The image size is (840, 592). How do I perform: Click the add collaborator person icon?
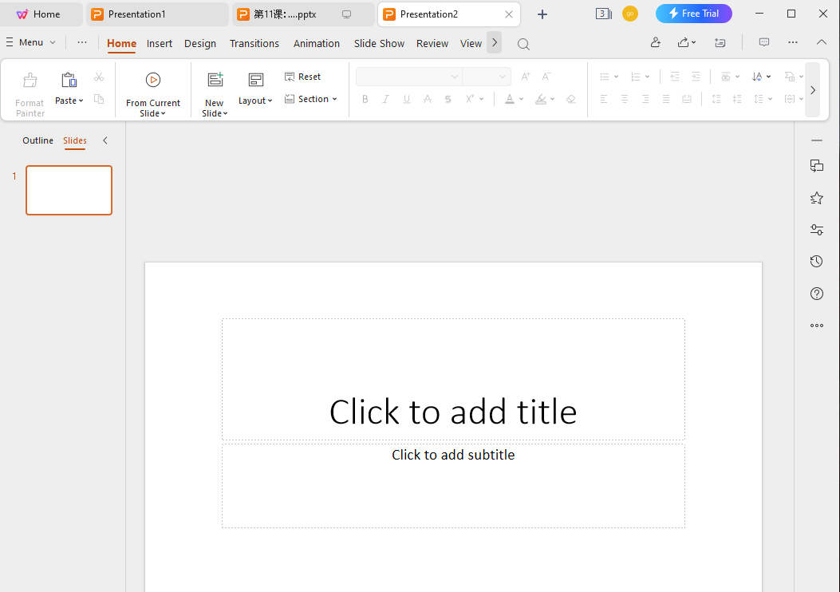(x=655, y=42)
